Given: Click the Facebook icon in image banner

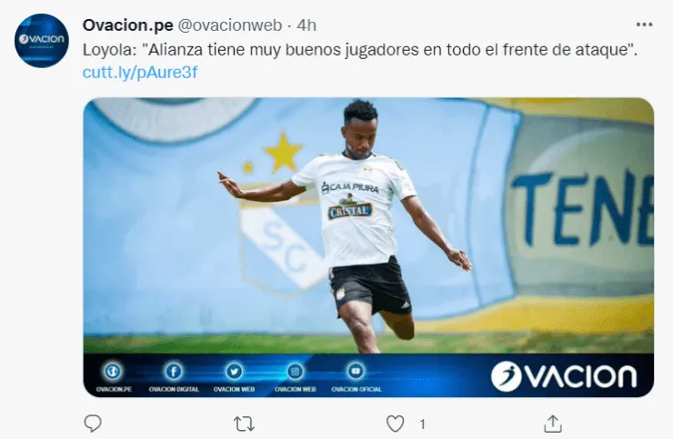Looking at the screenshot, I should tap(174, 371).
